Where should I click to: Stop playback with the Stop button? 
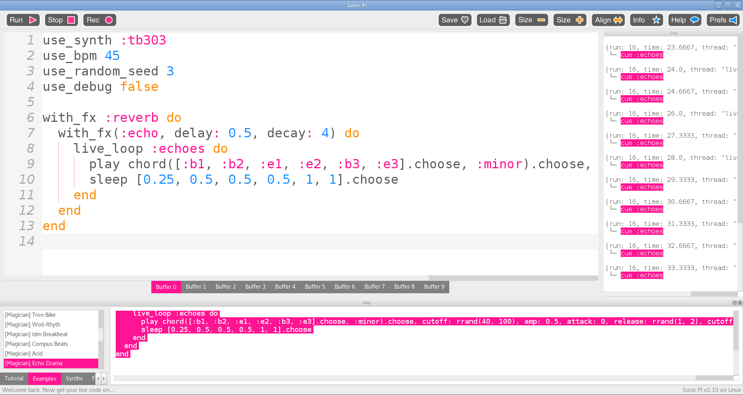(x=61, y=20)
